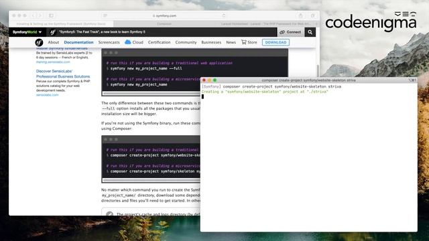Image resolution: width=429 pixels, height=241 pixels.
Task: Click the Safari show tabs icon
Action: click(x=313, y=15)
